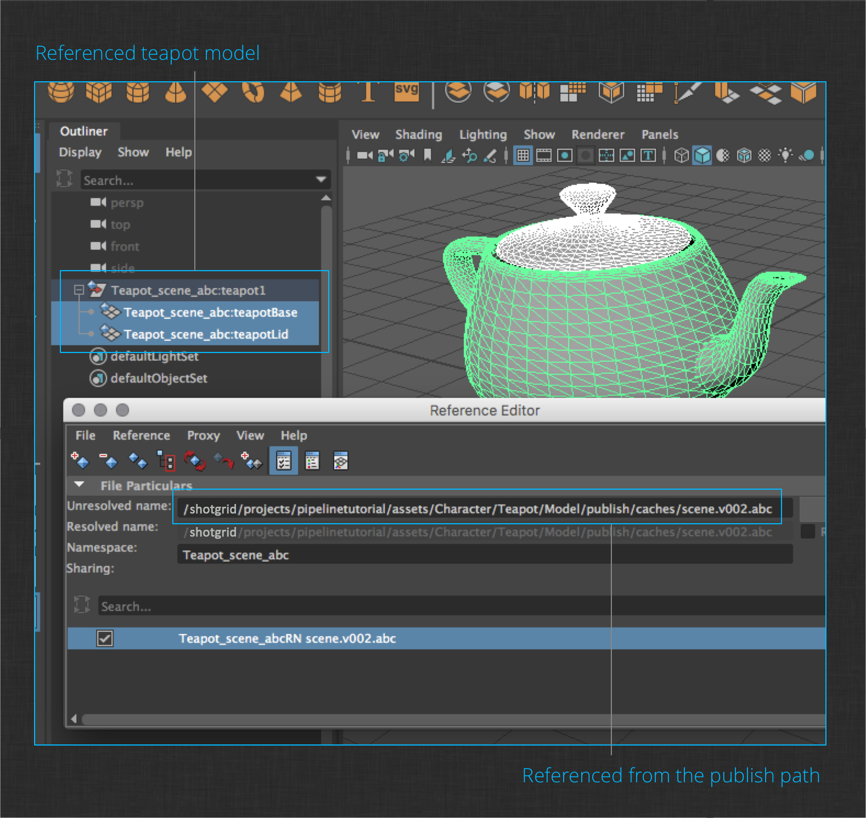Tick the checkbox beside the Resolved name field

[808, 531]
